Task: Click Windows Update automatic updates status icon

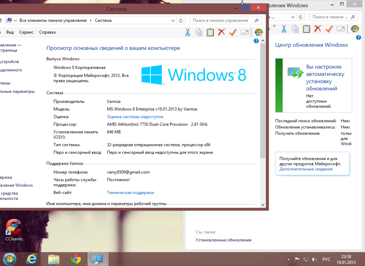Action: 296,73
